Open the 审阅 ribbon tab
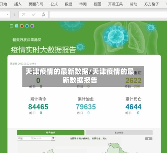The width and height of the screenshot is (167, 153). pos(83,4)
